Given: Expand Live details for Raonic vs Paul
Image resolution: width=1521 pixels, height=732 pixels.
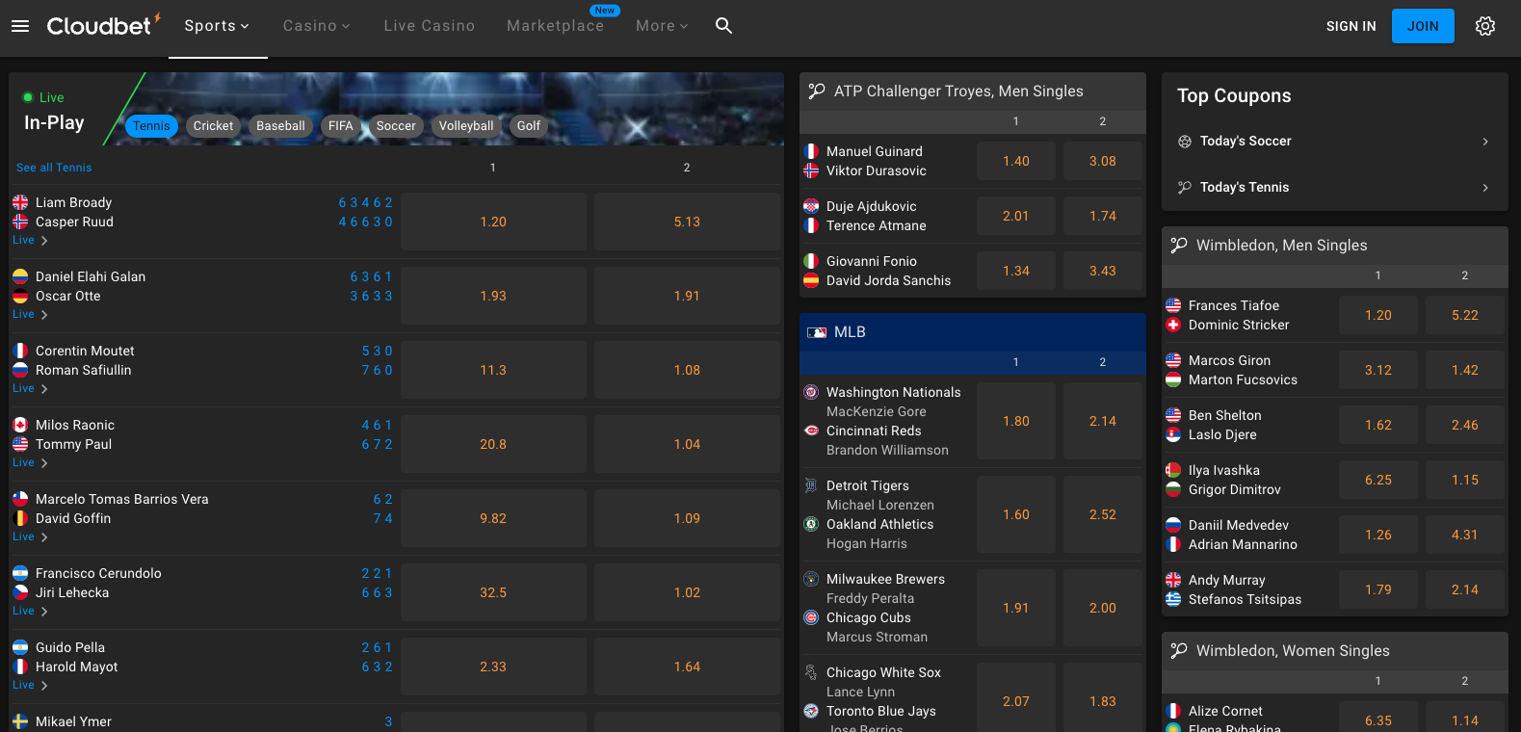Looking at the screenshot, I should pos(30,463).
